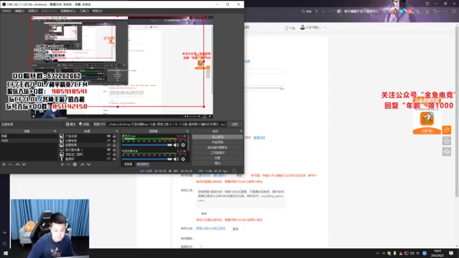Open the Windows notification center icon
This screenshot has width=459, height=258.
451,253
